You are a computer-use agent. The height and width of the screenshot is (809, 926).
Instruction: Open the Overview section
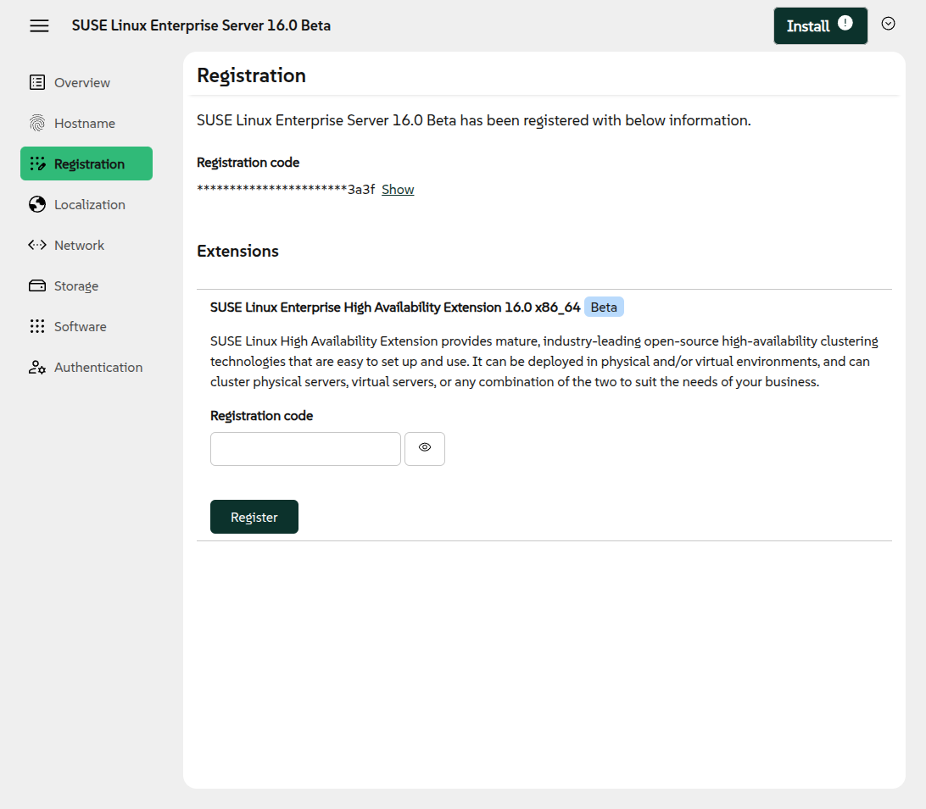(86, 82)
